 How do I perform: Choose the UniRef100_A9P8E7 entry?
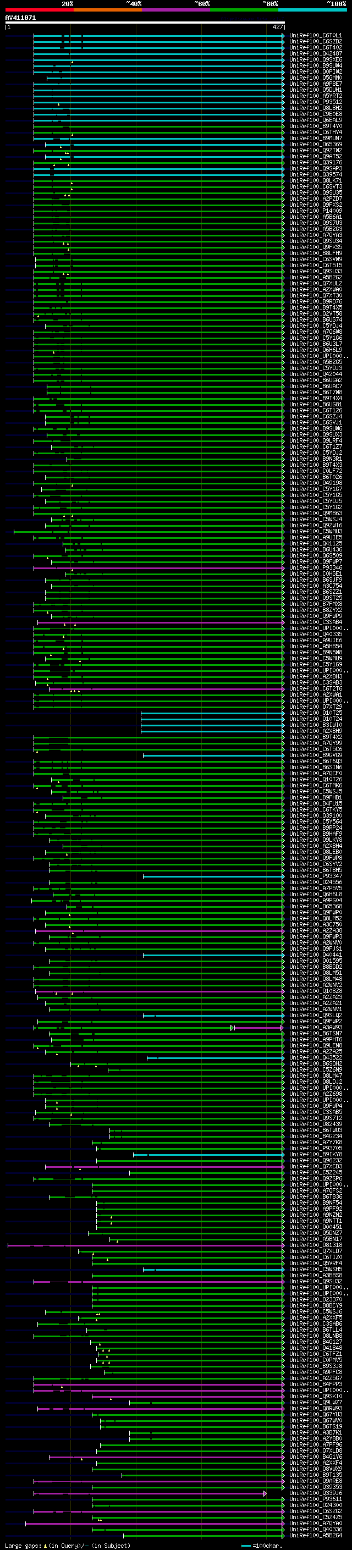[315, 84]
